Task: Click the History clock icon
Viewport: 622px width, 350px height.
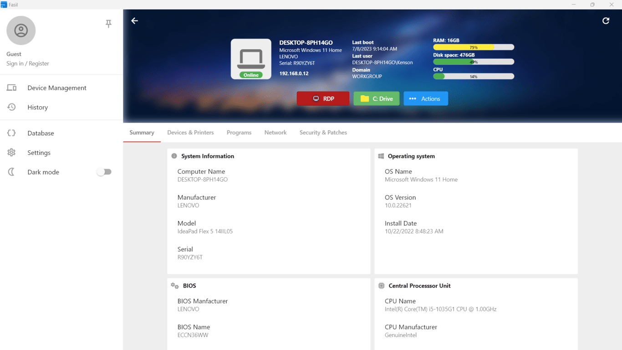Action: 11,107
